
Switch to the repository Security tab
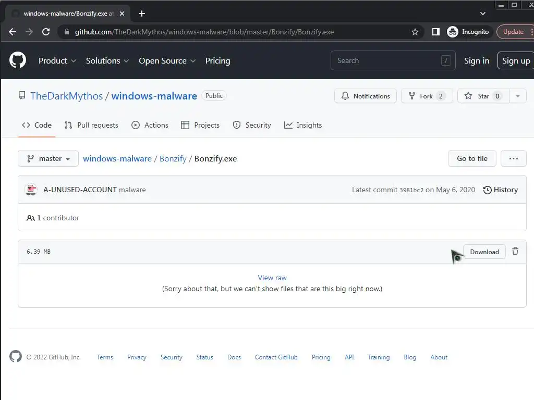coord(252,125)
